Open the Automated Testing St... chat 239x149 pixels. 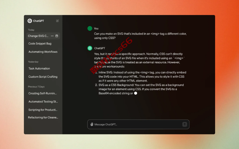pos(43,102)
